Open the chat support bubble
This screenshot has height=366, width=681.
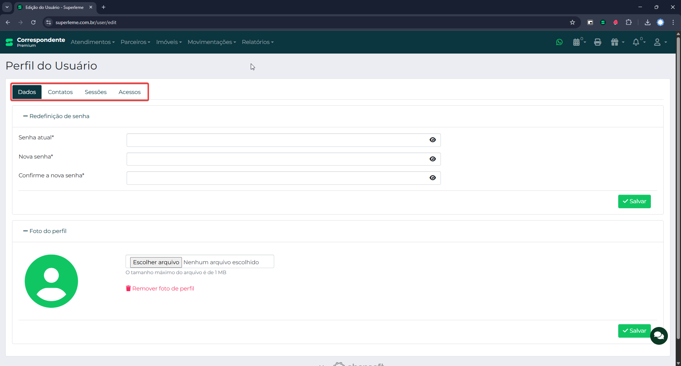659,335
